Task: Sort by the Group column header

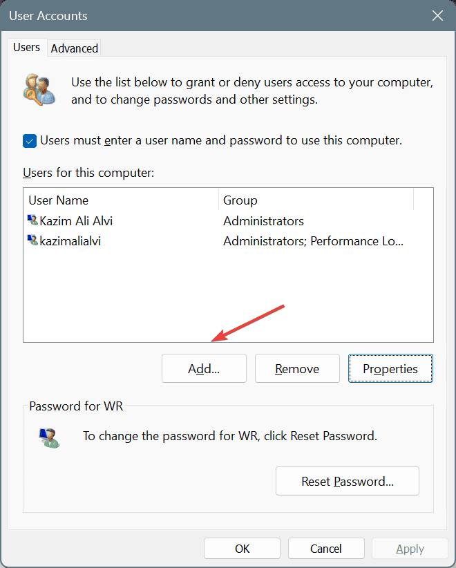Action: point(316,200)
